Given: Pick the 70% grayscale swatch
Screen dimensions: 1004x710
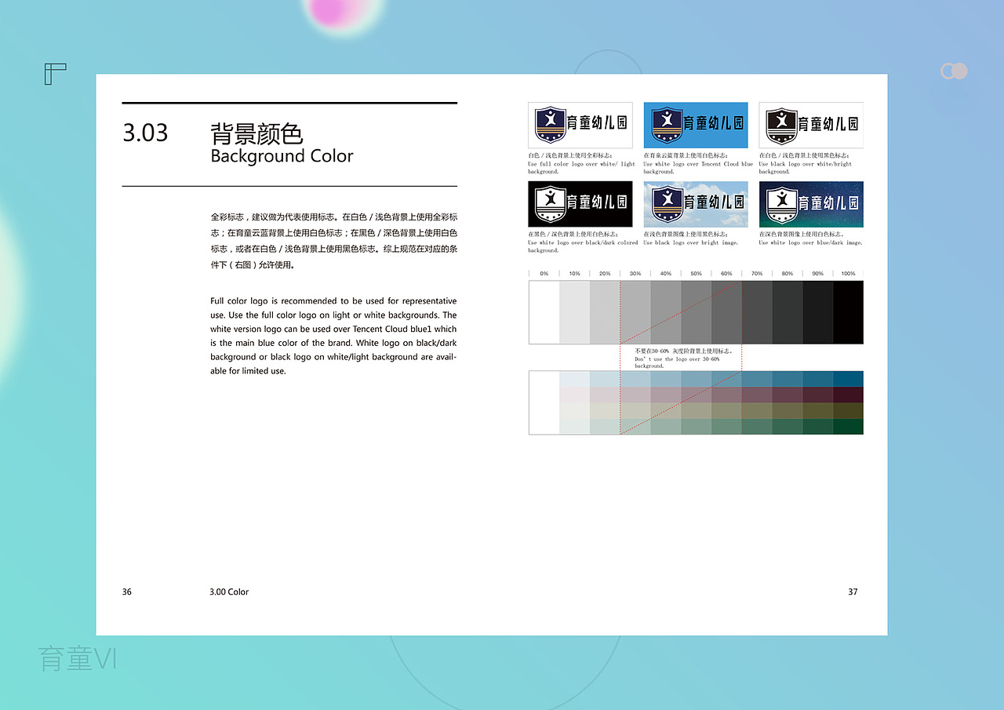Looking at the screenshot, I should 757,312.
